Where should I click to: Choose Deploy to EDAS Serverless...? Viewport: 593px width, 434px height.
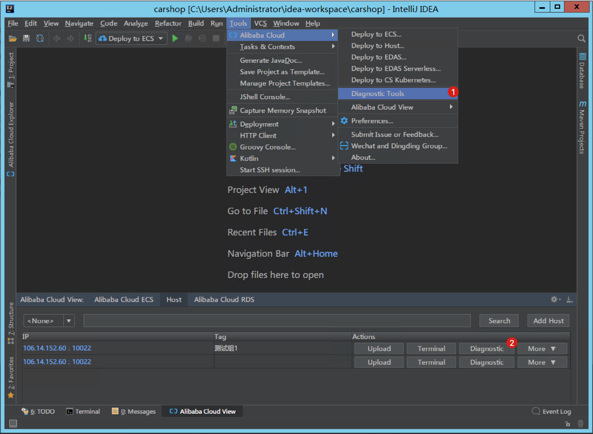(x=398, y=69)
